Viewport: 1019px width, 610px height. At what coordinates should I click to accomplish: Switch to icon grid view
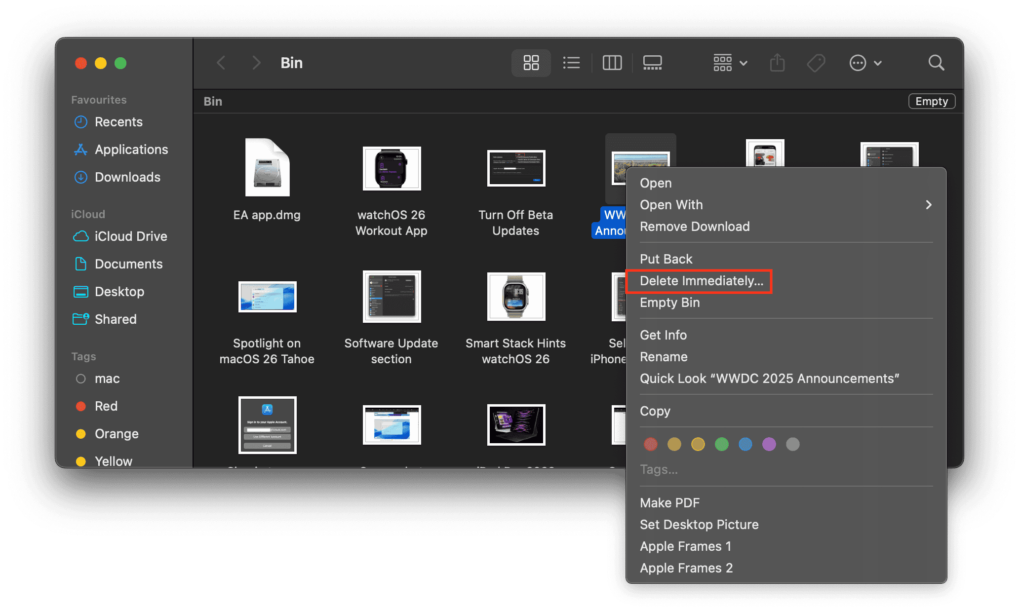click(x=531, y=63)
